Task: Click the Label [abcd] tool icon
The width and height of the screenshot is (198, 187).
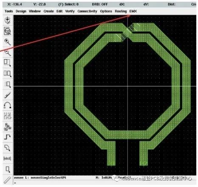Action: [7, 158]
